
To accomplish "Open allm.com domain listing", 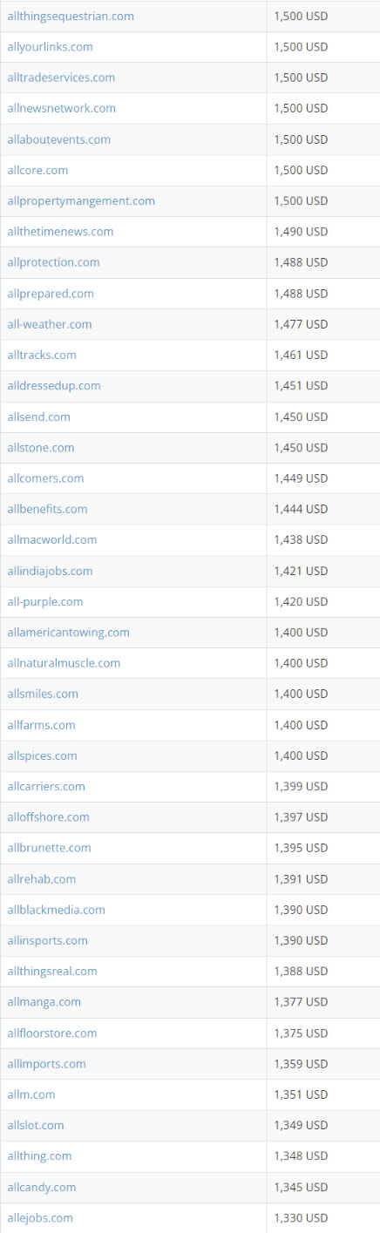I will tap(31, 1094).
